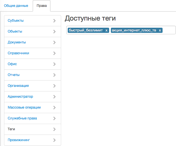
Task: Click chevron arrow next to Офис
Action: [x=55, y=64]
